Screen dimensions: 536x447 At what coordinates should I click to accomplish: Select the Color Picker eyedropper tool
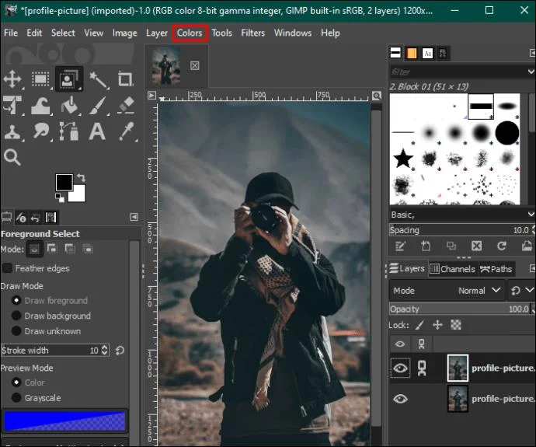coord(126,131)
